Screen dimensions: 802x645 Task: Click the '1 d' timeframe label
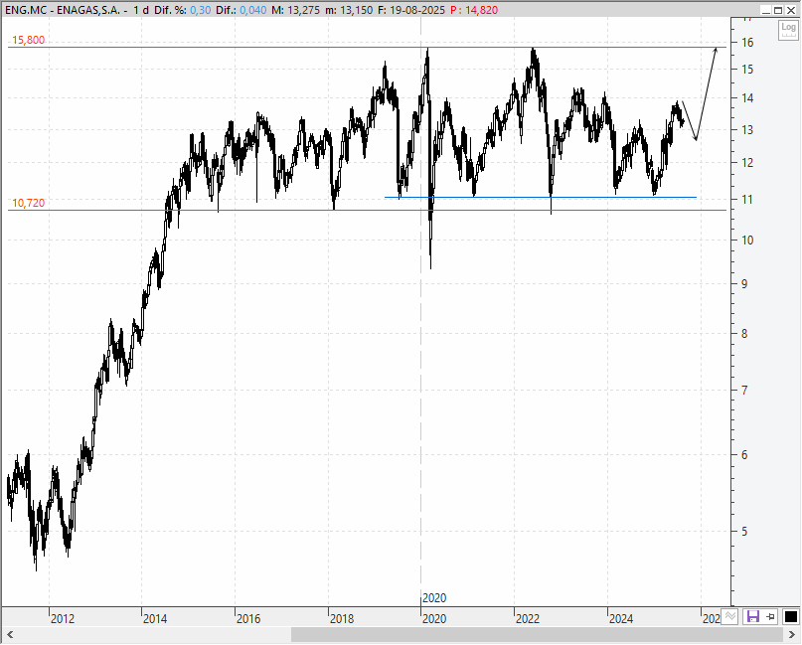point(141,10)
